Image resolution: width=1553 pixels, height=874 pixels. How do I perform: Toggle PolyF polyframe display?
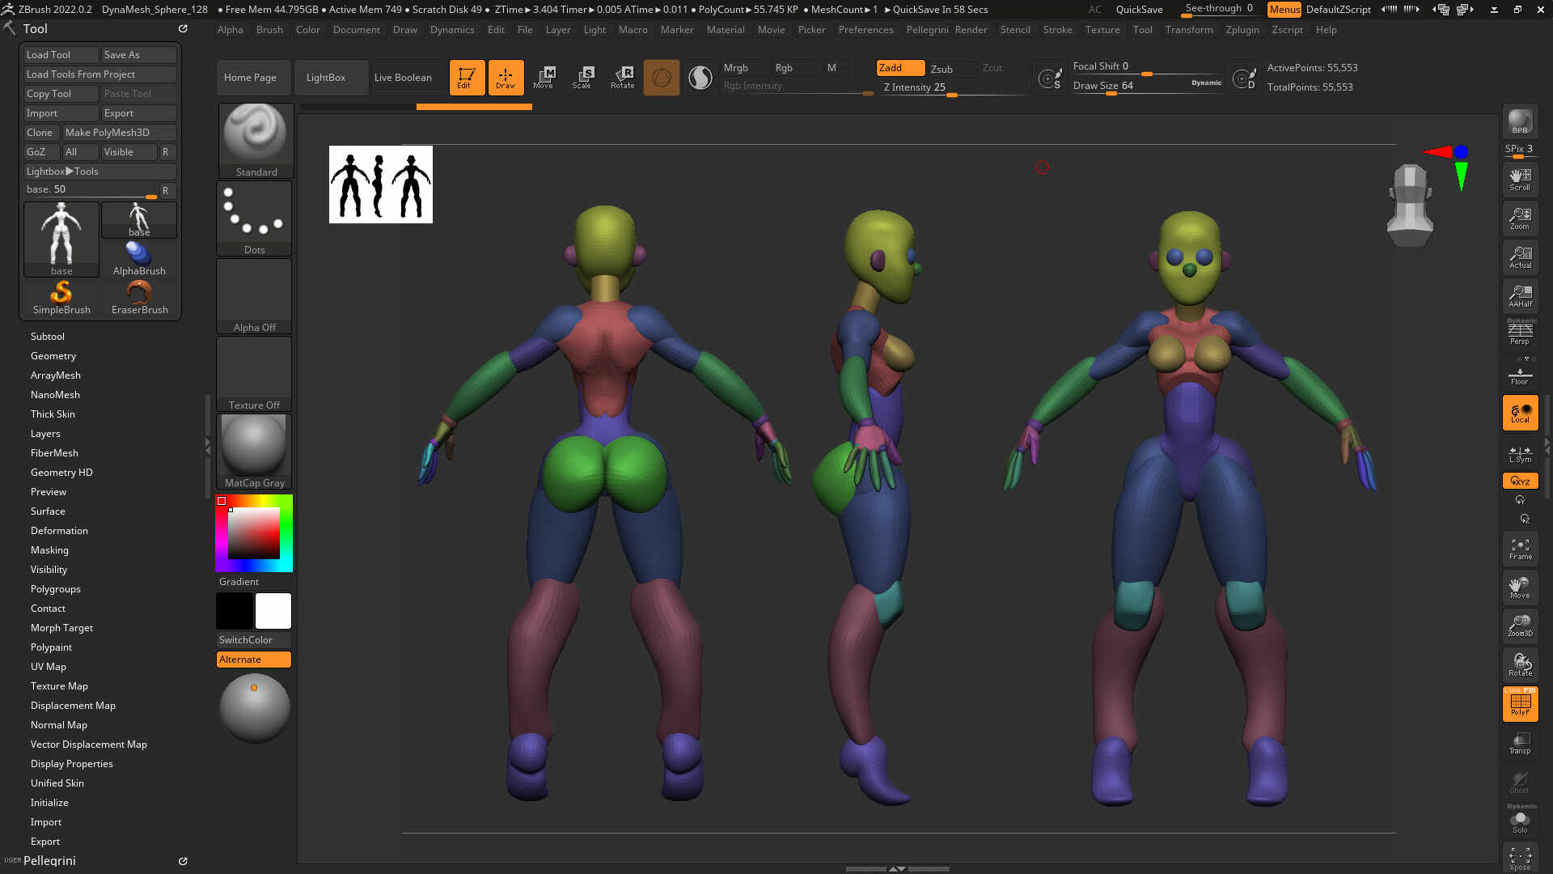pos(1520,703)
